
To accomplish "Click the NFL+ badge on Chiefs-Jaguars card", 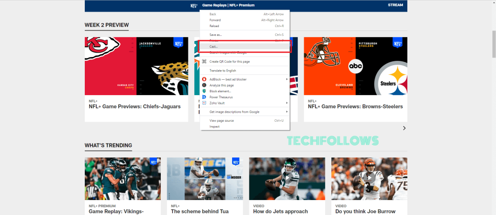I will 178,43.
